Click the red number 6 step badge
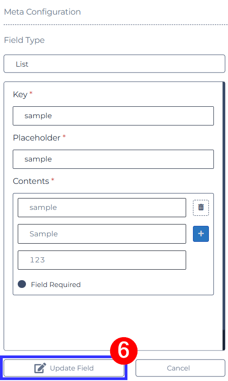 (x=124, y=350)
